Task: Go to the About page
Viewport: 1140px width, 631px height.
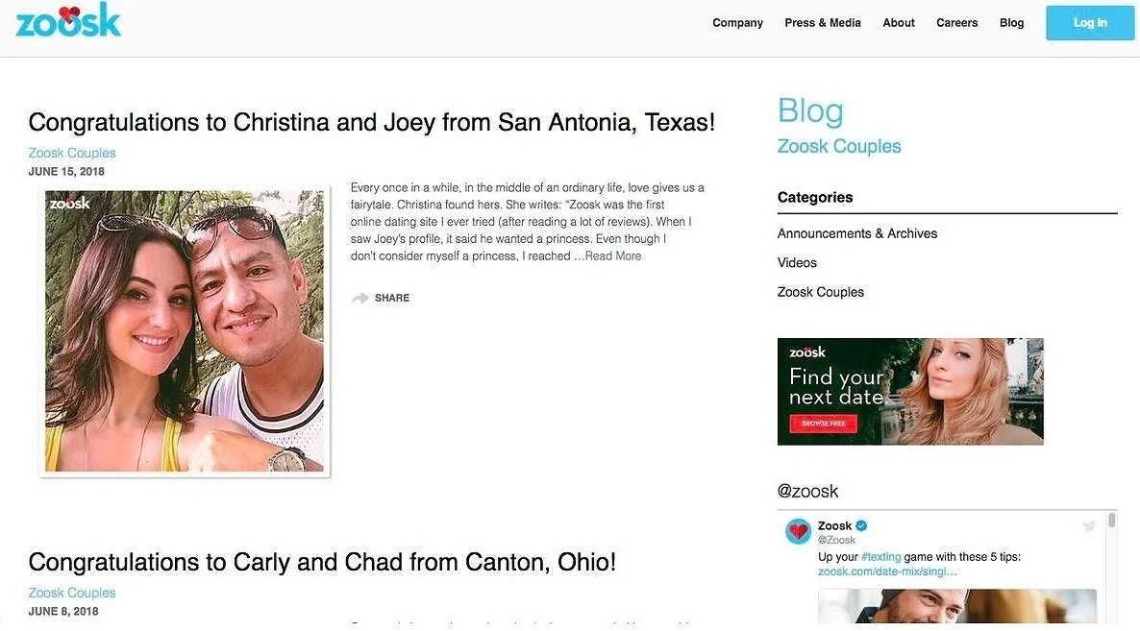Action: (x=898, y=22)
